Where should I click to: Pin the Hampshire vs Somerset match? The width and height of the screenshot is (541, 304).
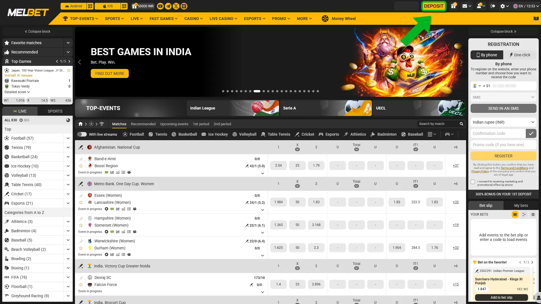[x=81, y=218]
